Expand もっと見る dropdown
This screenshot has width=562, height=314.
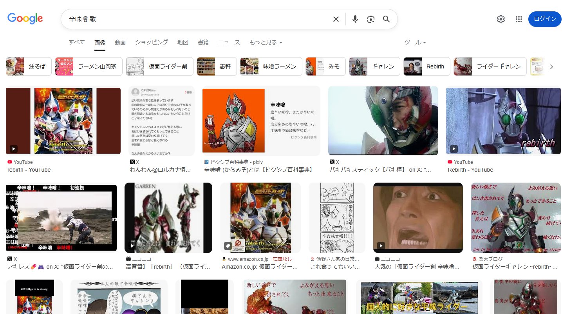(266, 42)
